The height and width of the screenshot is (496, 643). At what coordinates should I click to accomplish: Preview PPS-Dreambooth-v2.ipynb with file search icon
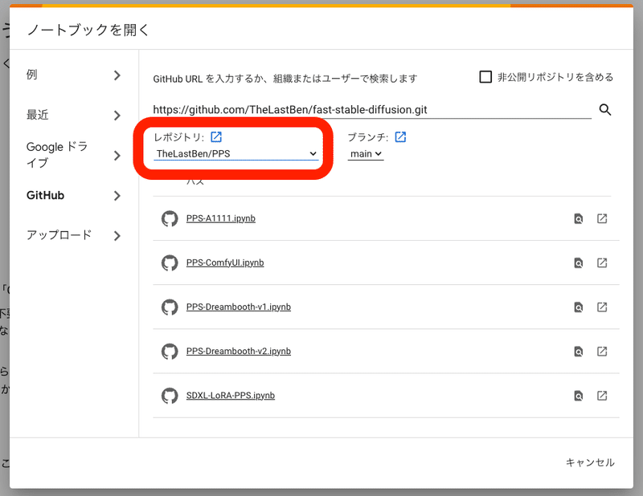pos(578,352)
